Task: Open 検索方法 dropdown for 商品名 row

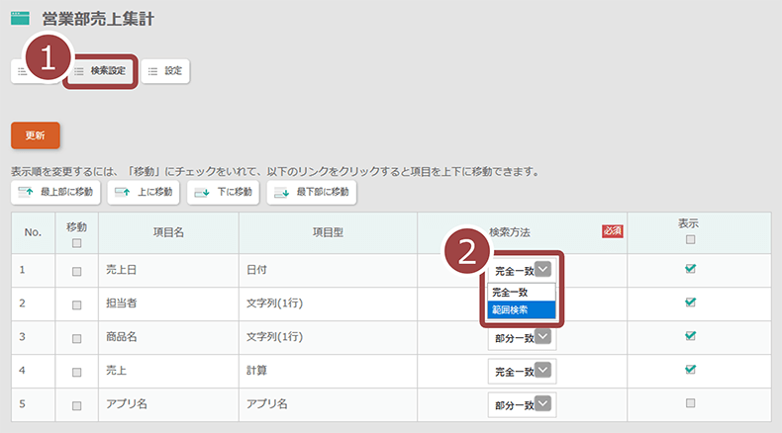Action: point(522,338)
